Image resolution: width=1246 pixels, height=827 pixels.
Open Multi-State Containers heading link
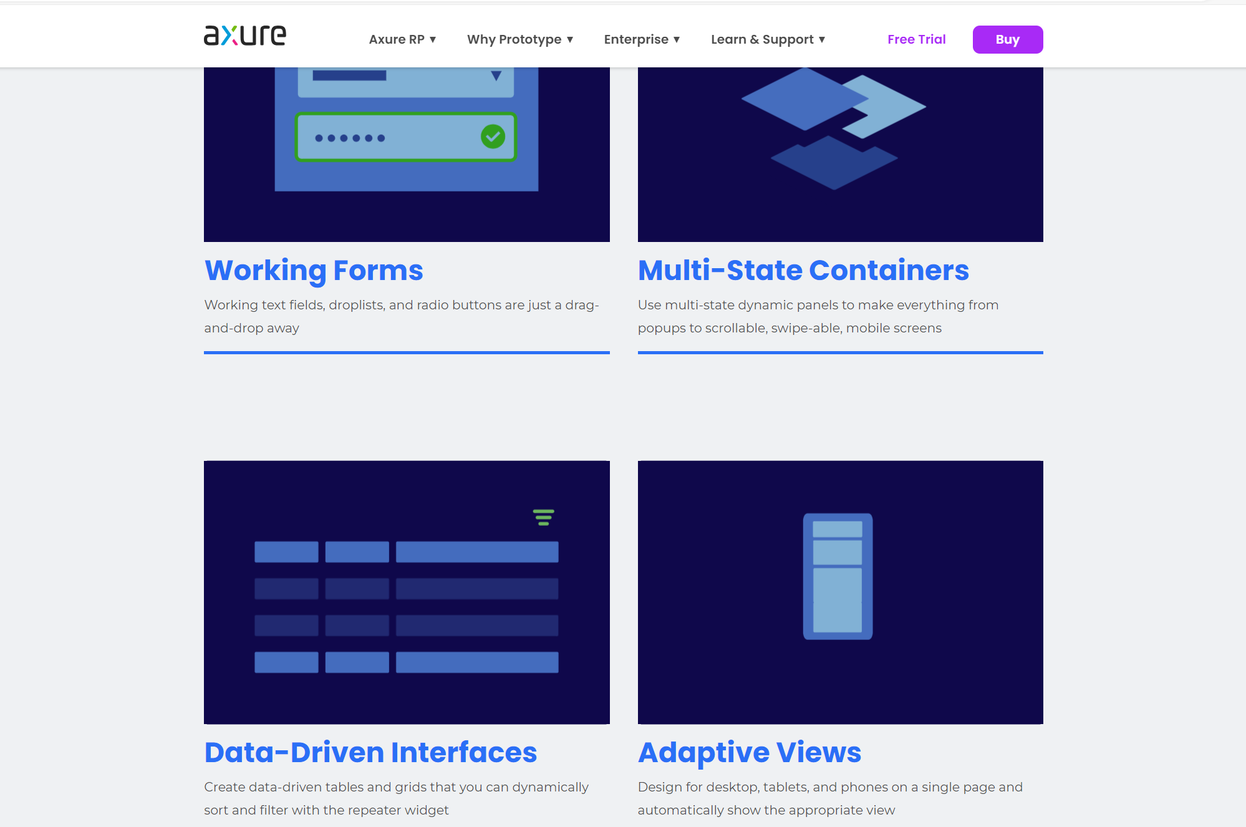[x=803, y=270]
